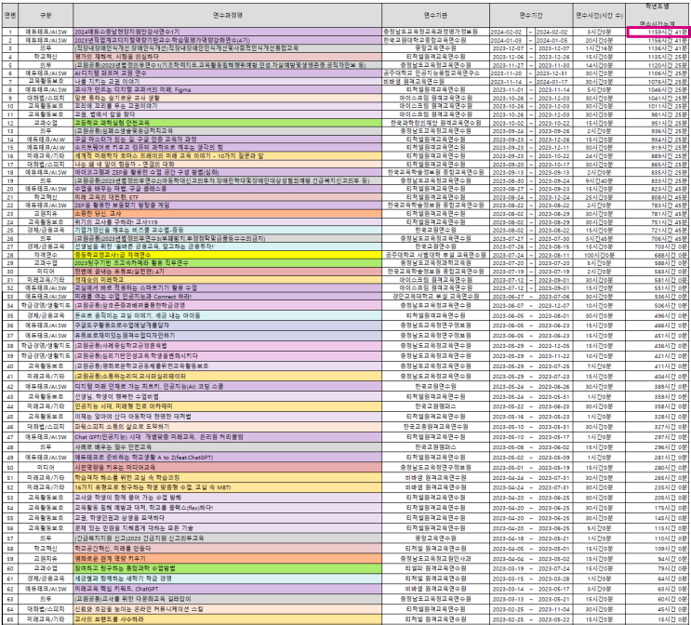Select cell '평가의 재해석, 시험을 의심하다'
691x625 pixels.
(x=227, y=57)
